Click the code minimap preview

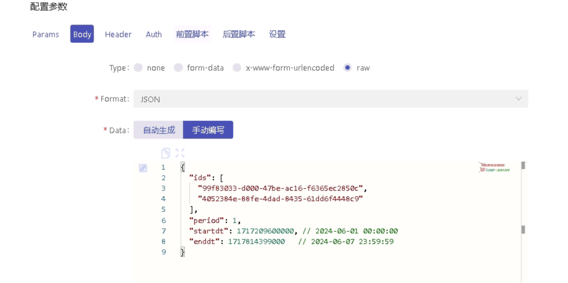pos(494,167)
